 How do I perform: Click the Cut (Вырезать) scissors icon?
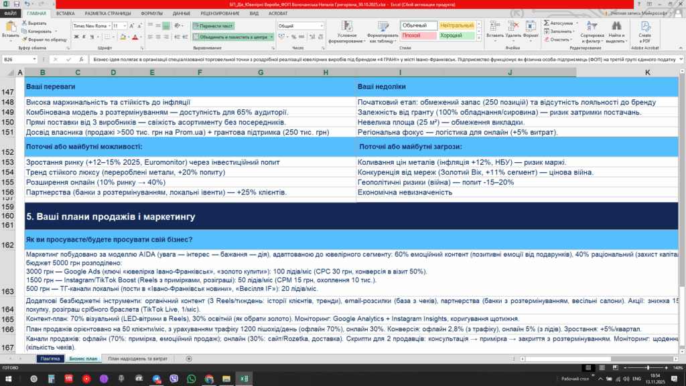[25, 23]
